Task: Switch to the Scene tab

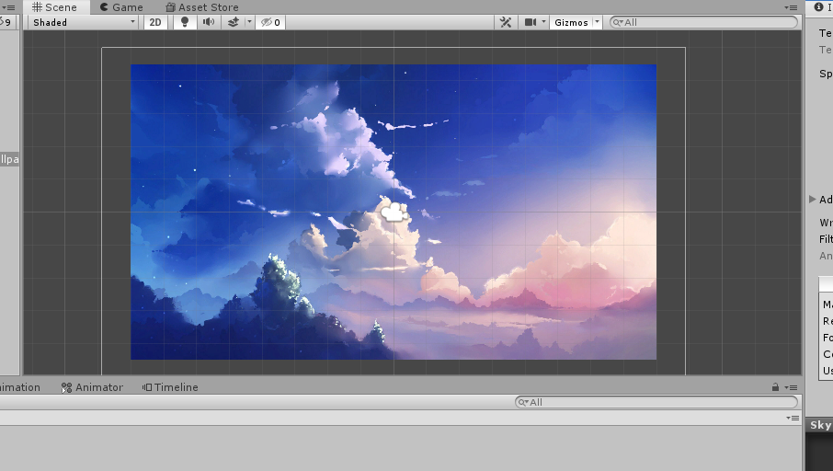Action: (55, 7)
